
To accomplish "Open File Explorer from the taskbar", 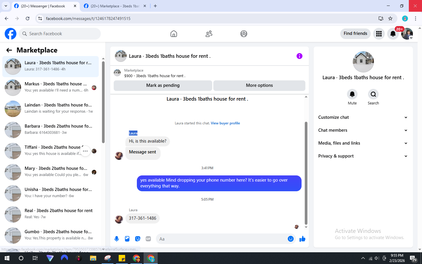I will pos(93,258).
